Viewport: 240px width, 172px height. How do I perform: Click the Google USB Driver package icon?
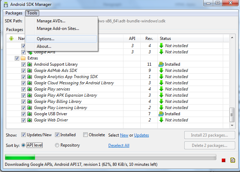(x=30, y=114)
